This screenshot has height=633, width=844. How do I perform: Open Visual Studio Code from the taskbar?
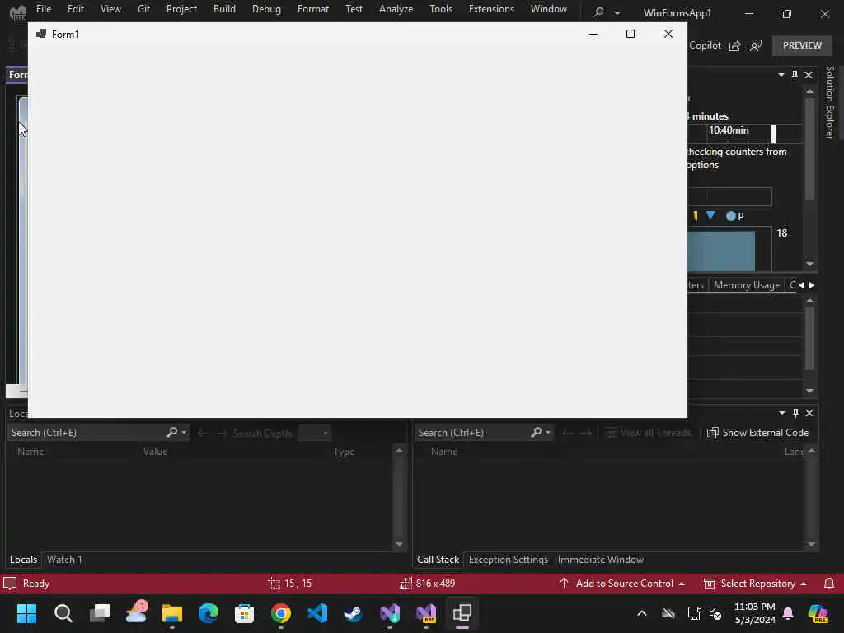coord(317,613)
